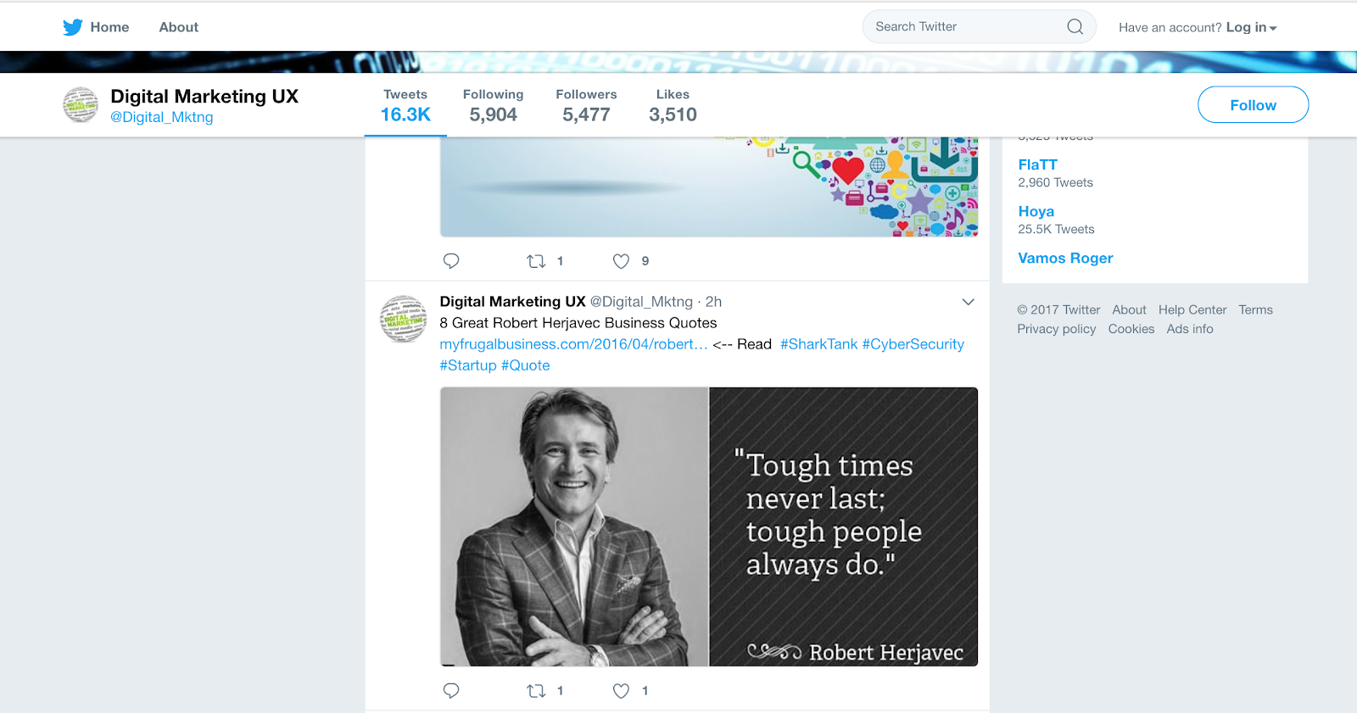Open the Terms footer link

(x=1255, y=310)
